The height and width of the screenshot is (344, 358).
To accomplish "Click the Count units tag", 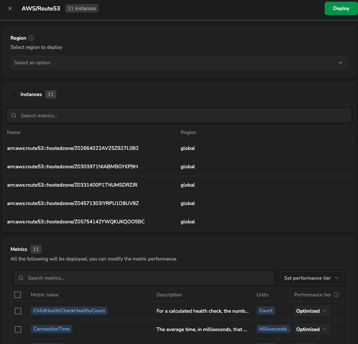I will pyautogui.click(x=265, y=311).
